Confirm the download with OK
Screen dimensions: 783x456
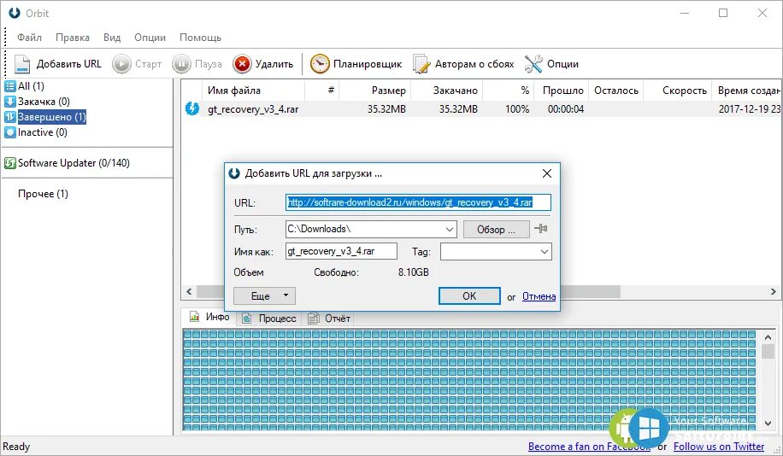[x=469, y=295]
